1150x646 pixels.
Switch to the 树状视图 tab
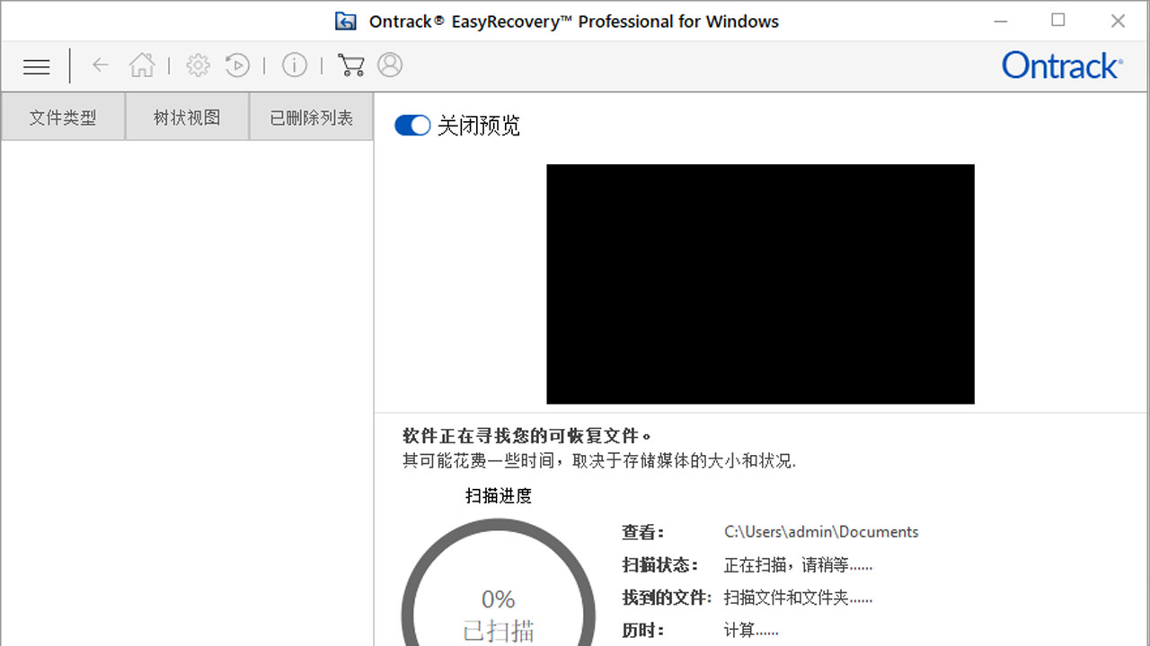[186, 117]
